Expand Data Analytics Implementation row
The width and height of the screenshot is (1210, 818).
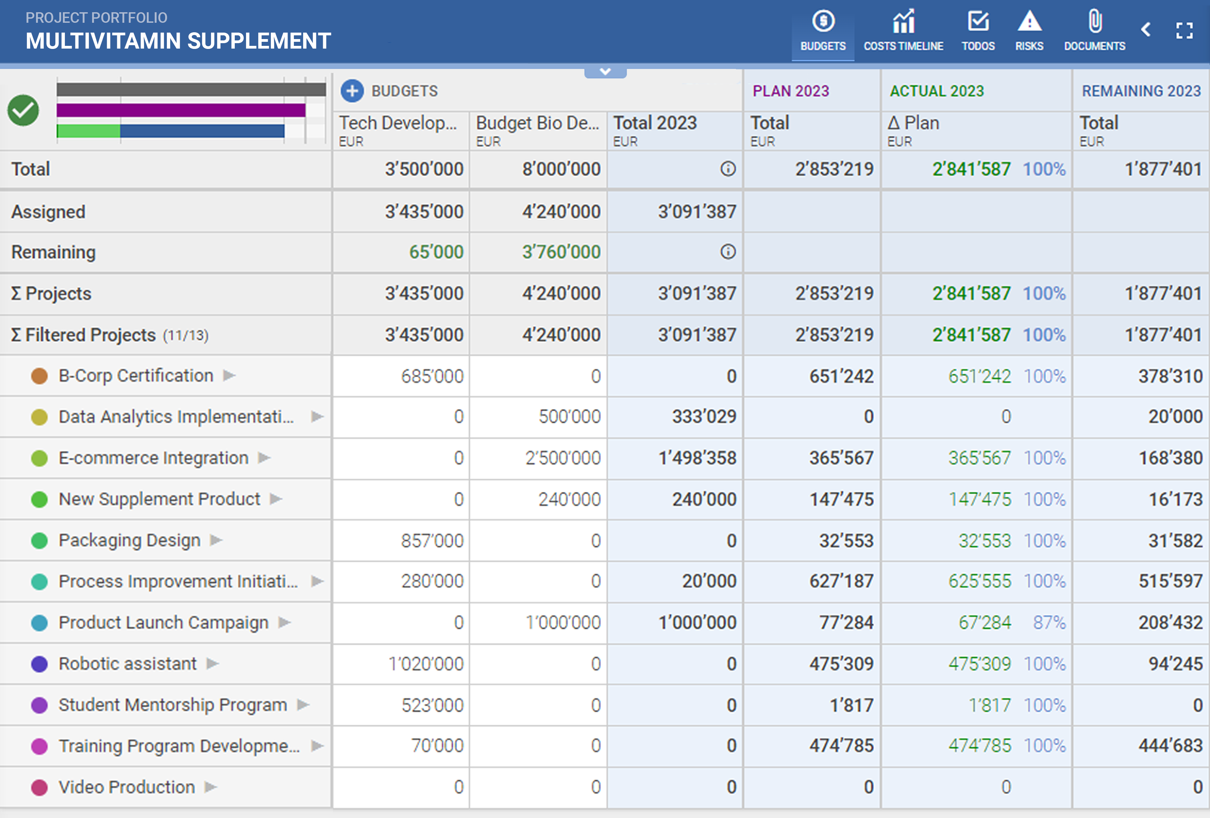[318, 416]
